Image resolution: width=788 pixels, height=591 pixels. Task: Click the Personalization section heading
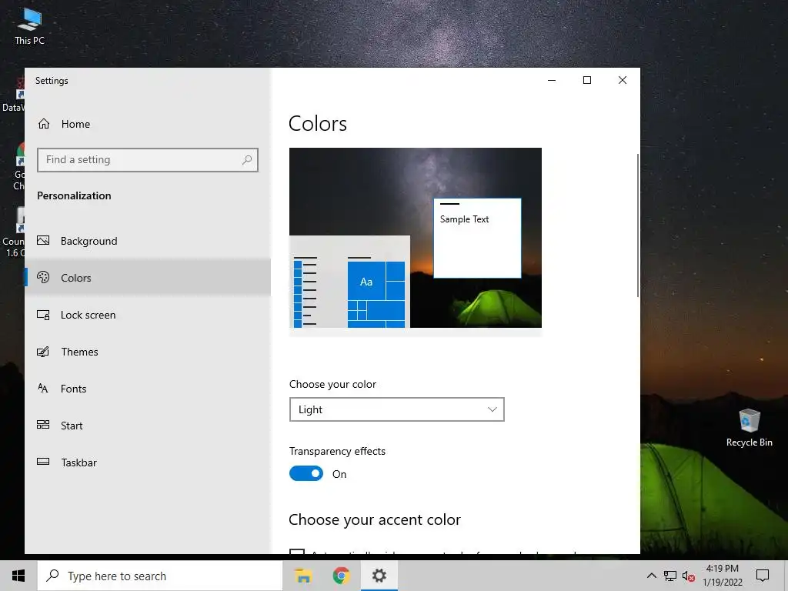click(74, 195)
